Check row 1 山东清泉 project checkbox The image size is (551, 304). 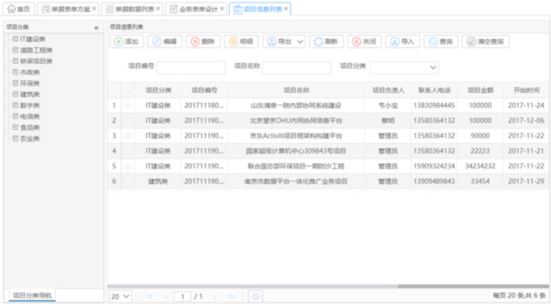pos(129,105)
